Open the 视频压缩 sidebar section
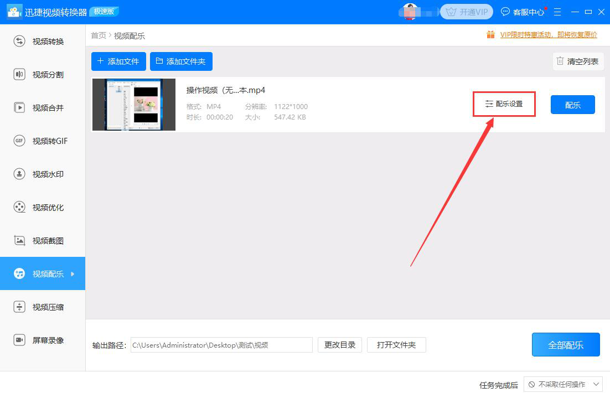 pyautogui.click(x=43, y=307)
